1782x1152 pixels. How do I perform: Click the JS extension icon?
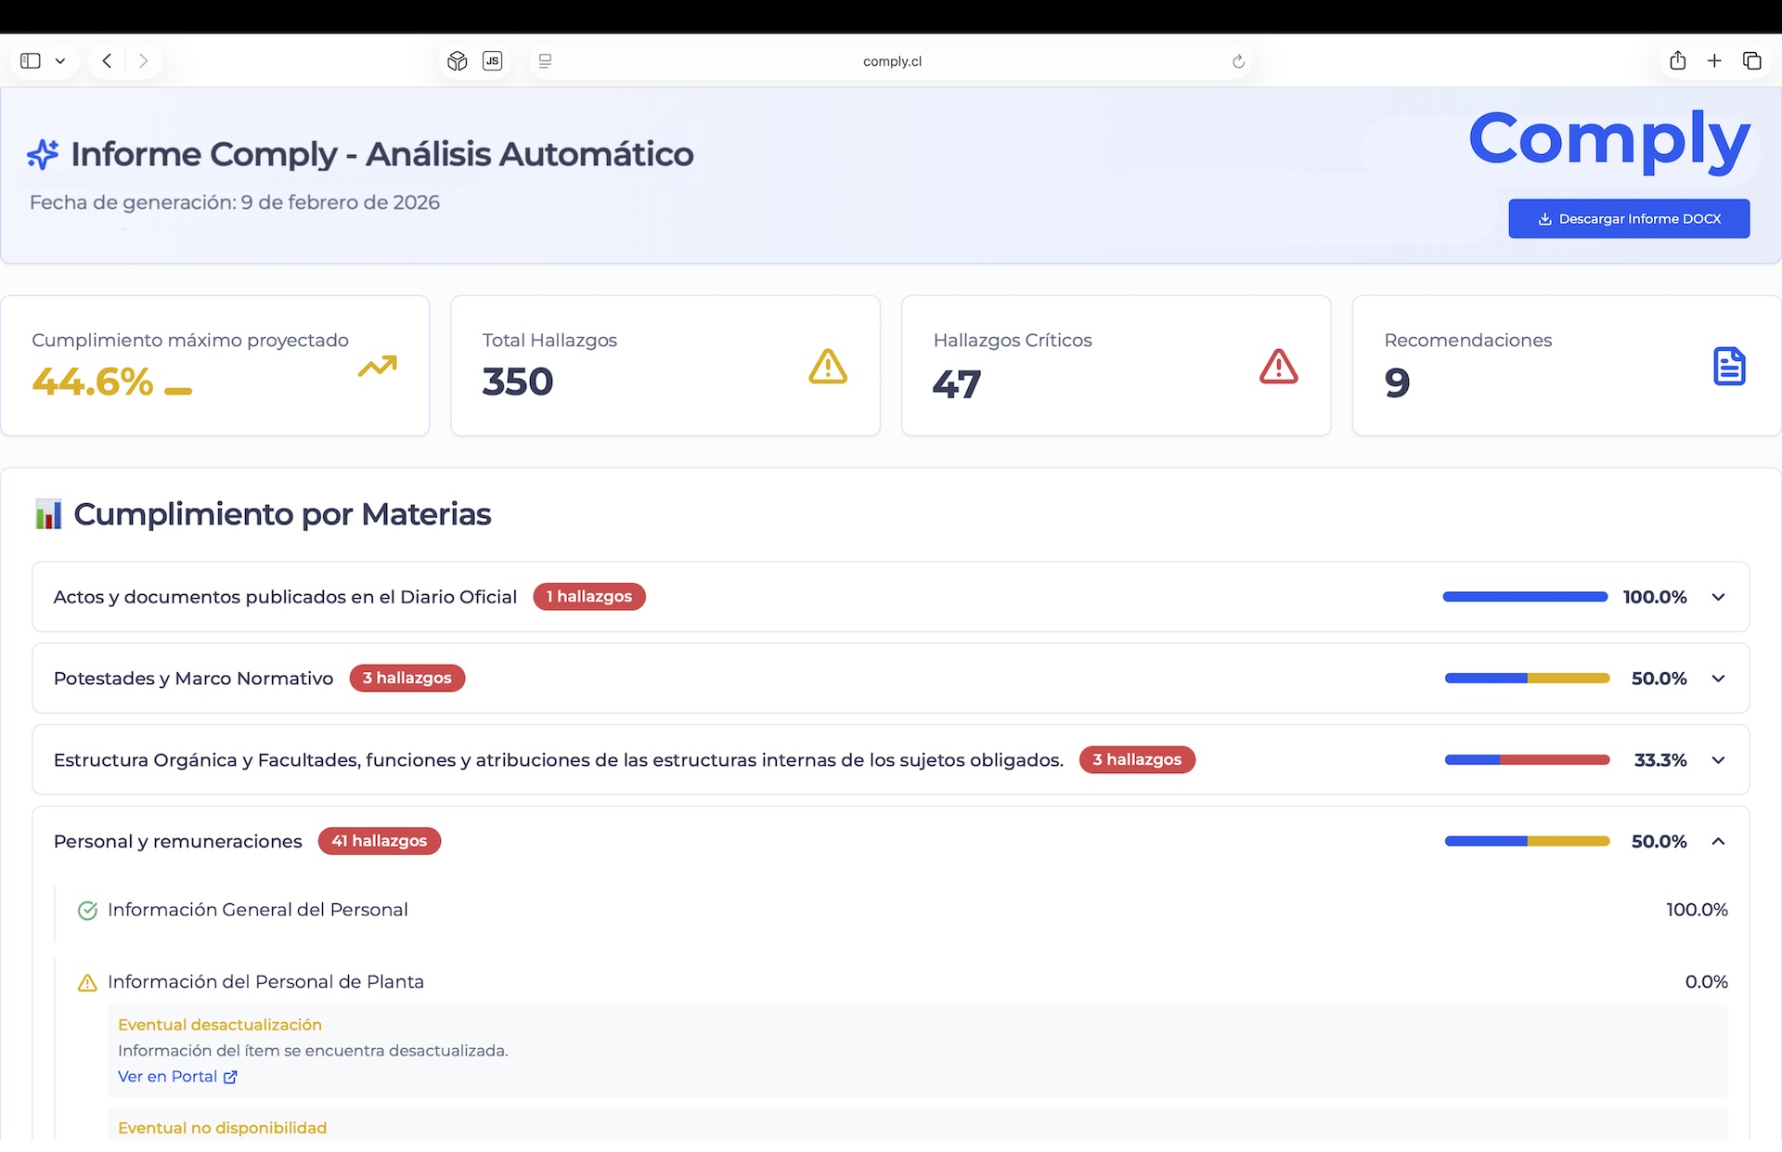(492, 61)
